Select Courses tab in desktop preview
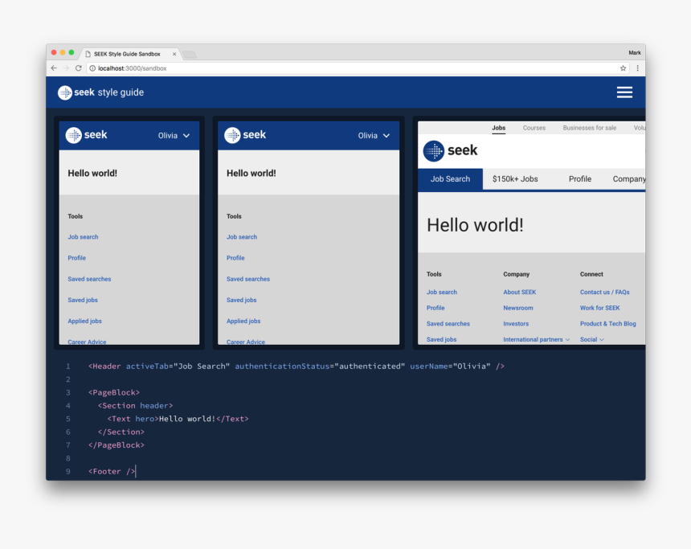 point(534,128)
